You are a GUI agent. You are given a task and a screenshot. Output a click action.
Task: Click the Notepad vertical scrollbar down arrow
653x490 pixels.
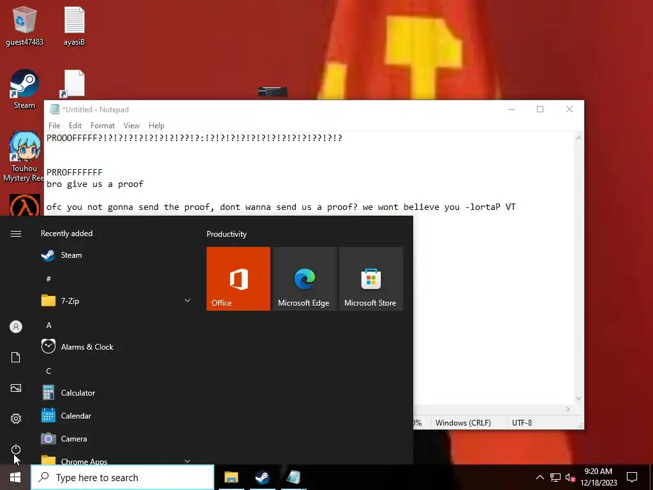(578, 399)
